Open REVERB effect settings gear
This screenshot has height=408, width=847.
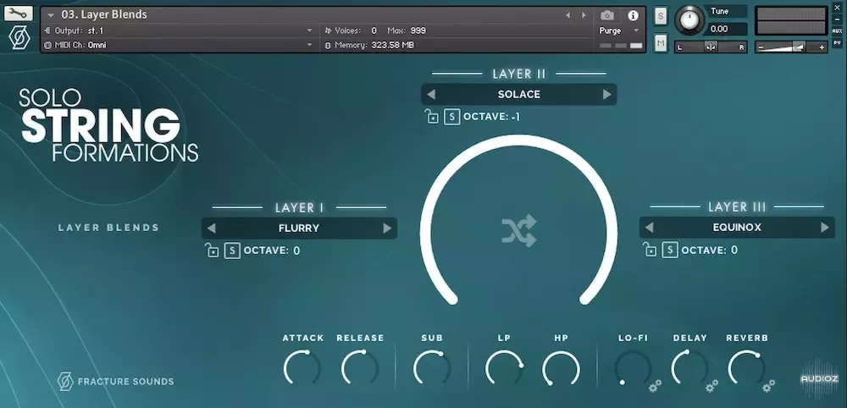[x=768, y=385]
